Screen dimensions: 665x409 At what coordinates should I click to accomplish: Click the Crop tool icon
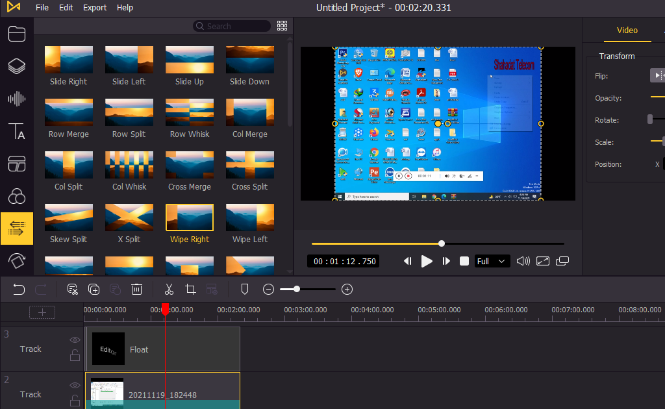(x=190, y=289)
